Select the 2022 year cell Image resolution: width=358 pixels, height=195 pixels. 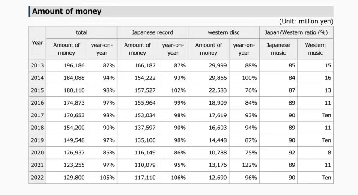pos(37,178)
